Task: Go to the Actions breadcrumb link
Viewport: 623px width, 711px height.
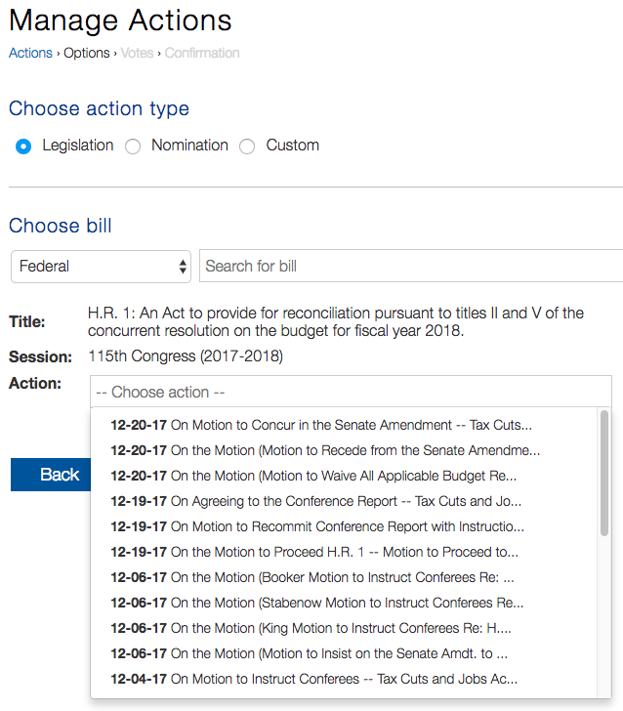Action: (30, 53)
